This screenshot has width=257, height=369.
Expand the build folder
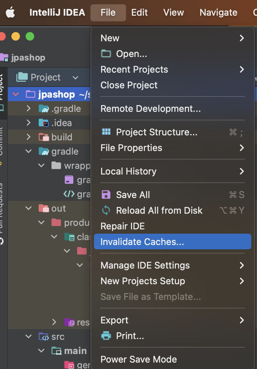coord(28,137)
